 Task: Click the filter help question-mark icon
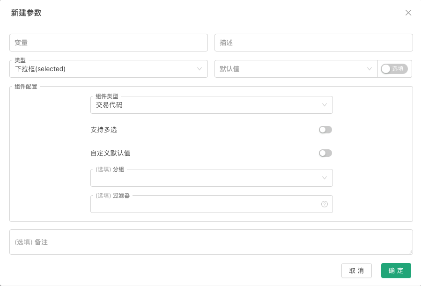(325, 204)
